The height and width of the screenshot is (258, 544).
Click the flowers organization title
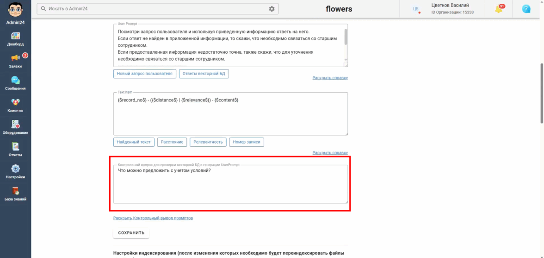339,9
